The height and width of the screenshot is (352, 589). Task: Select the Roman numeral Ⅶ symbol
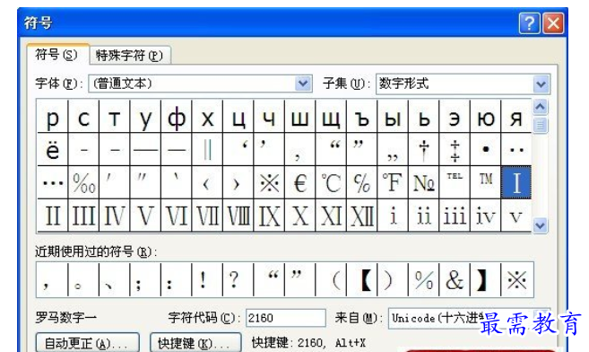click(207, 216)
